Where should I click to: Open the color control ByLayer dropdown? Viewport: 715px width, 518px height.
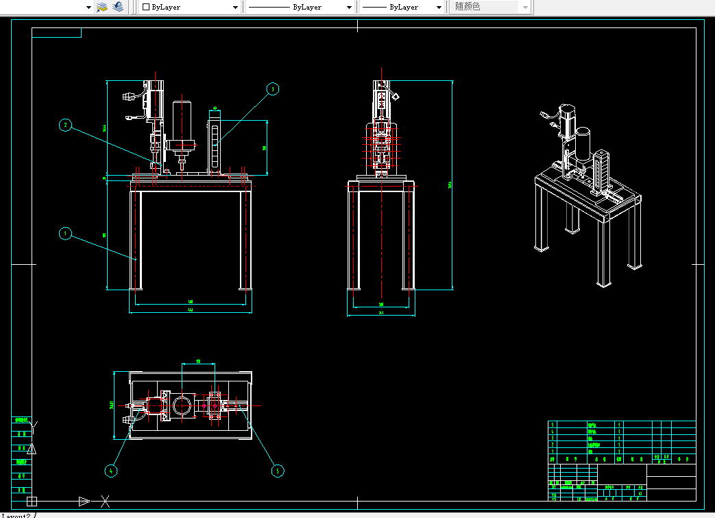(x=190, y=7)
